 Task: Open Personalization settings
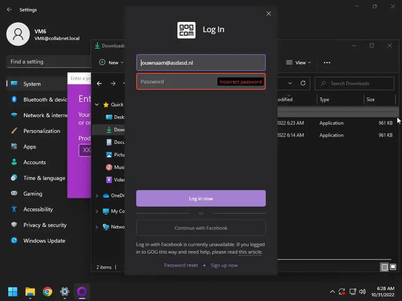[x=37, y=131]
